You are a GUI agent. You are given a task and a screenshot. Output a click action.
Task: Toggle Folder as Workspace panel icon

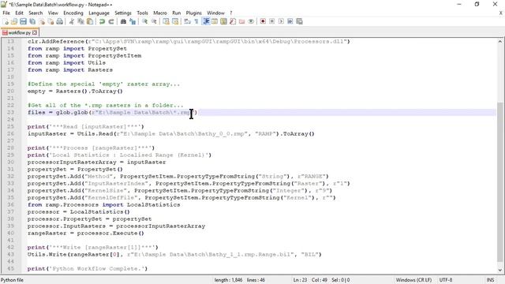point(241,21)
